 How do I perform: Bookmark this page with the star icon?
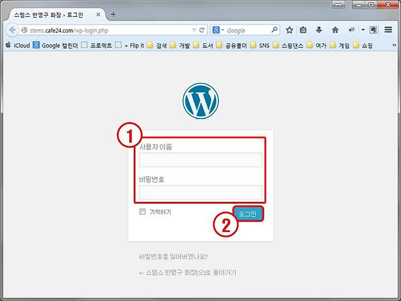tap(289, 30)
